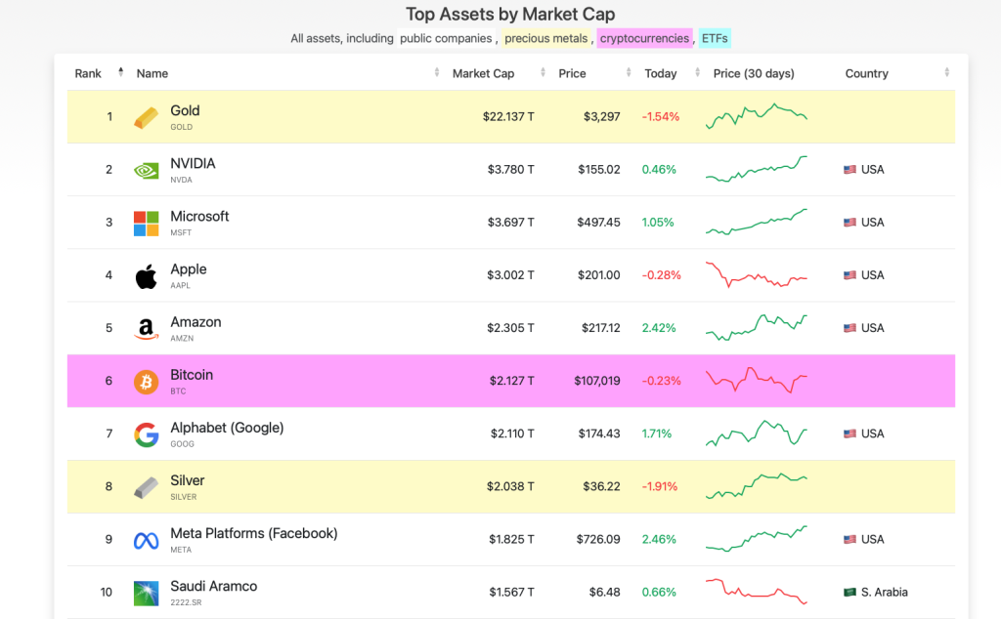Screen dimensions: 1001x619
Task: Click Bitcoin's price $107,019
Action: [x=597, y=381]
